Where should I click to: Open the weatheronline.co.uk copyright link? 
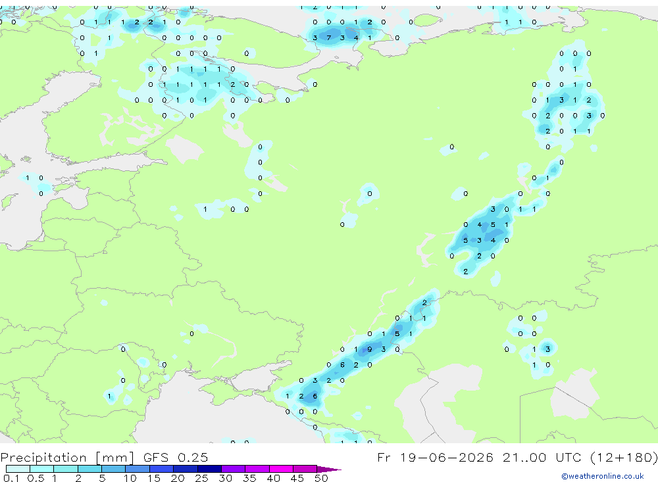tap(603, 476)
